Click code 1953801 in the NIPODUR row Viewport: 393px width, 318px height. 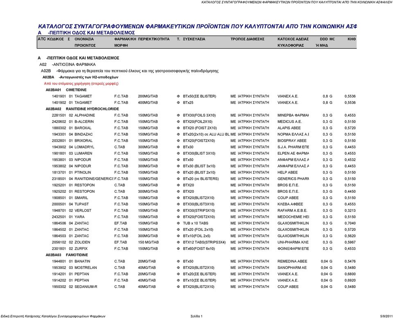59,160
